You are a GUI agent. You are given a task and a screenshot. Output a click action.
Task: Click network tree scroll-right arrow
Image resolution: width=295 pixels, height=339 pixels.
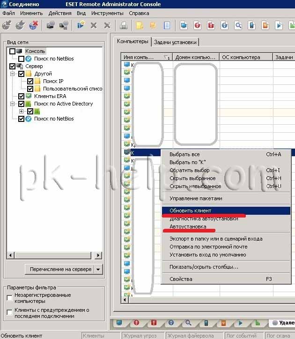coord(98,256)
